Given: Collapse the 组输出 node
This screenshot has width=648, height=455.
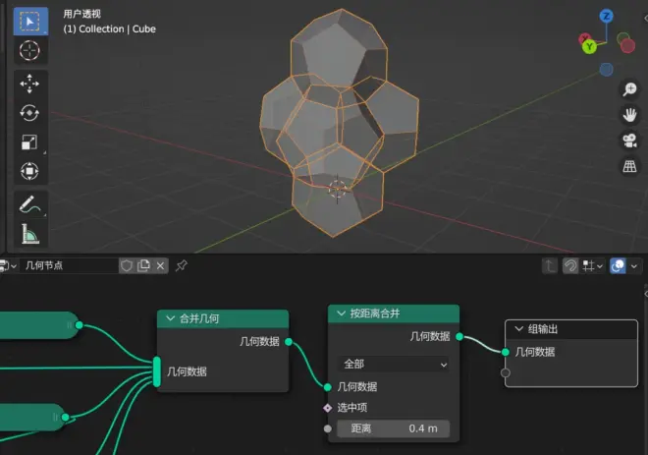Looking at the screenshot, I should (x=518, y=329).
